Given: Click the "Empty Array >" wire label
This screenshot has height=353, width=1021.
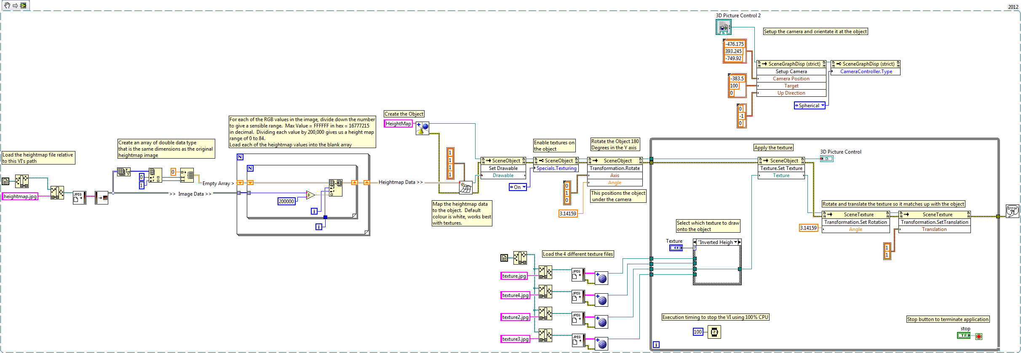Looking at the screenshot, I should pos(218,183).
